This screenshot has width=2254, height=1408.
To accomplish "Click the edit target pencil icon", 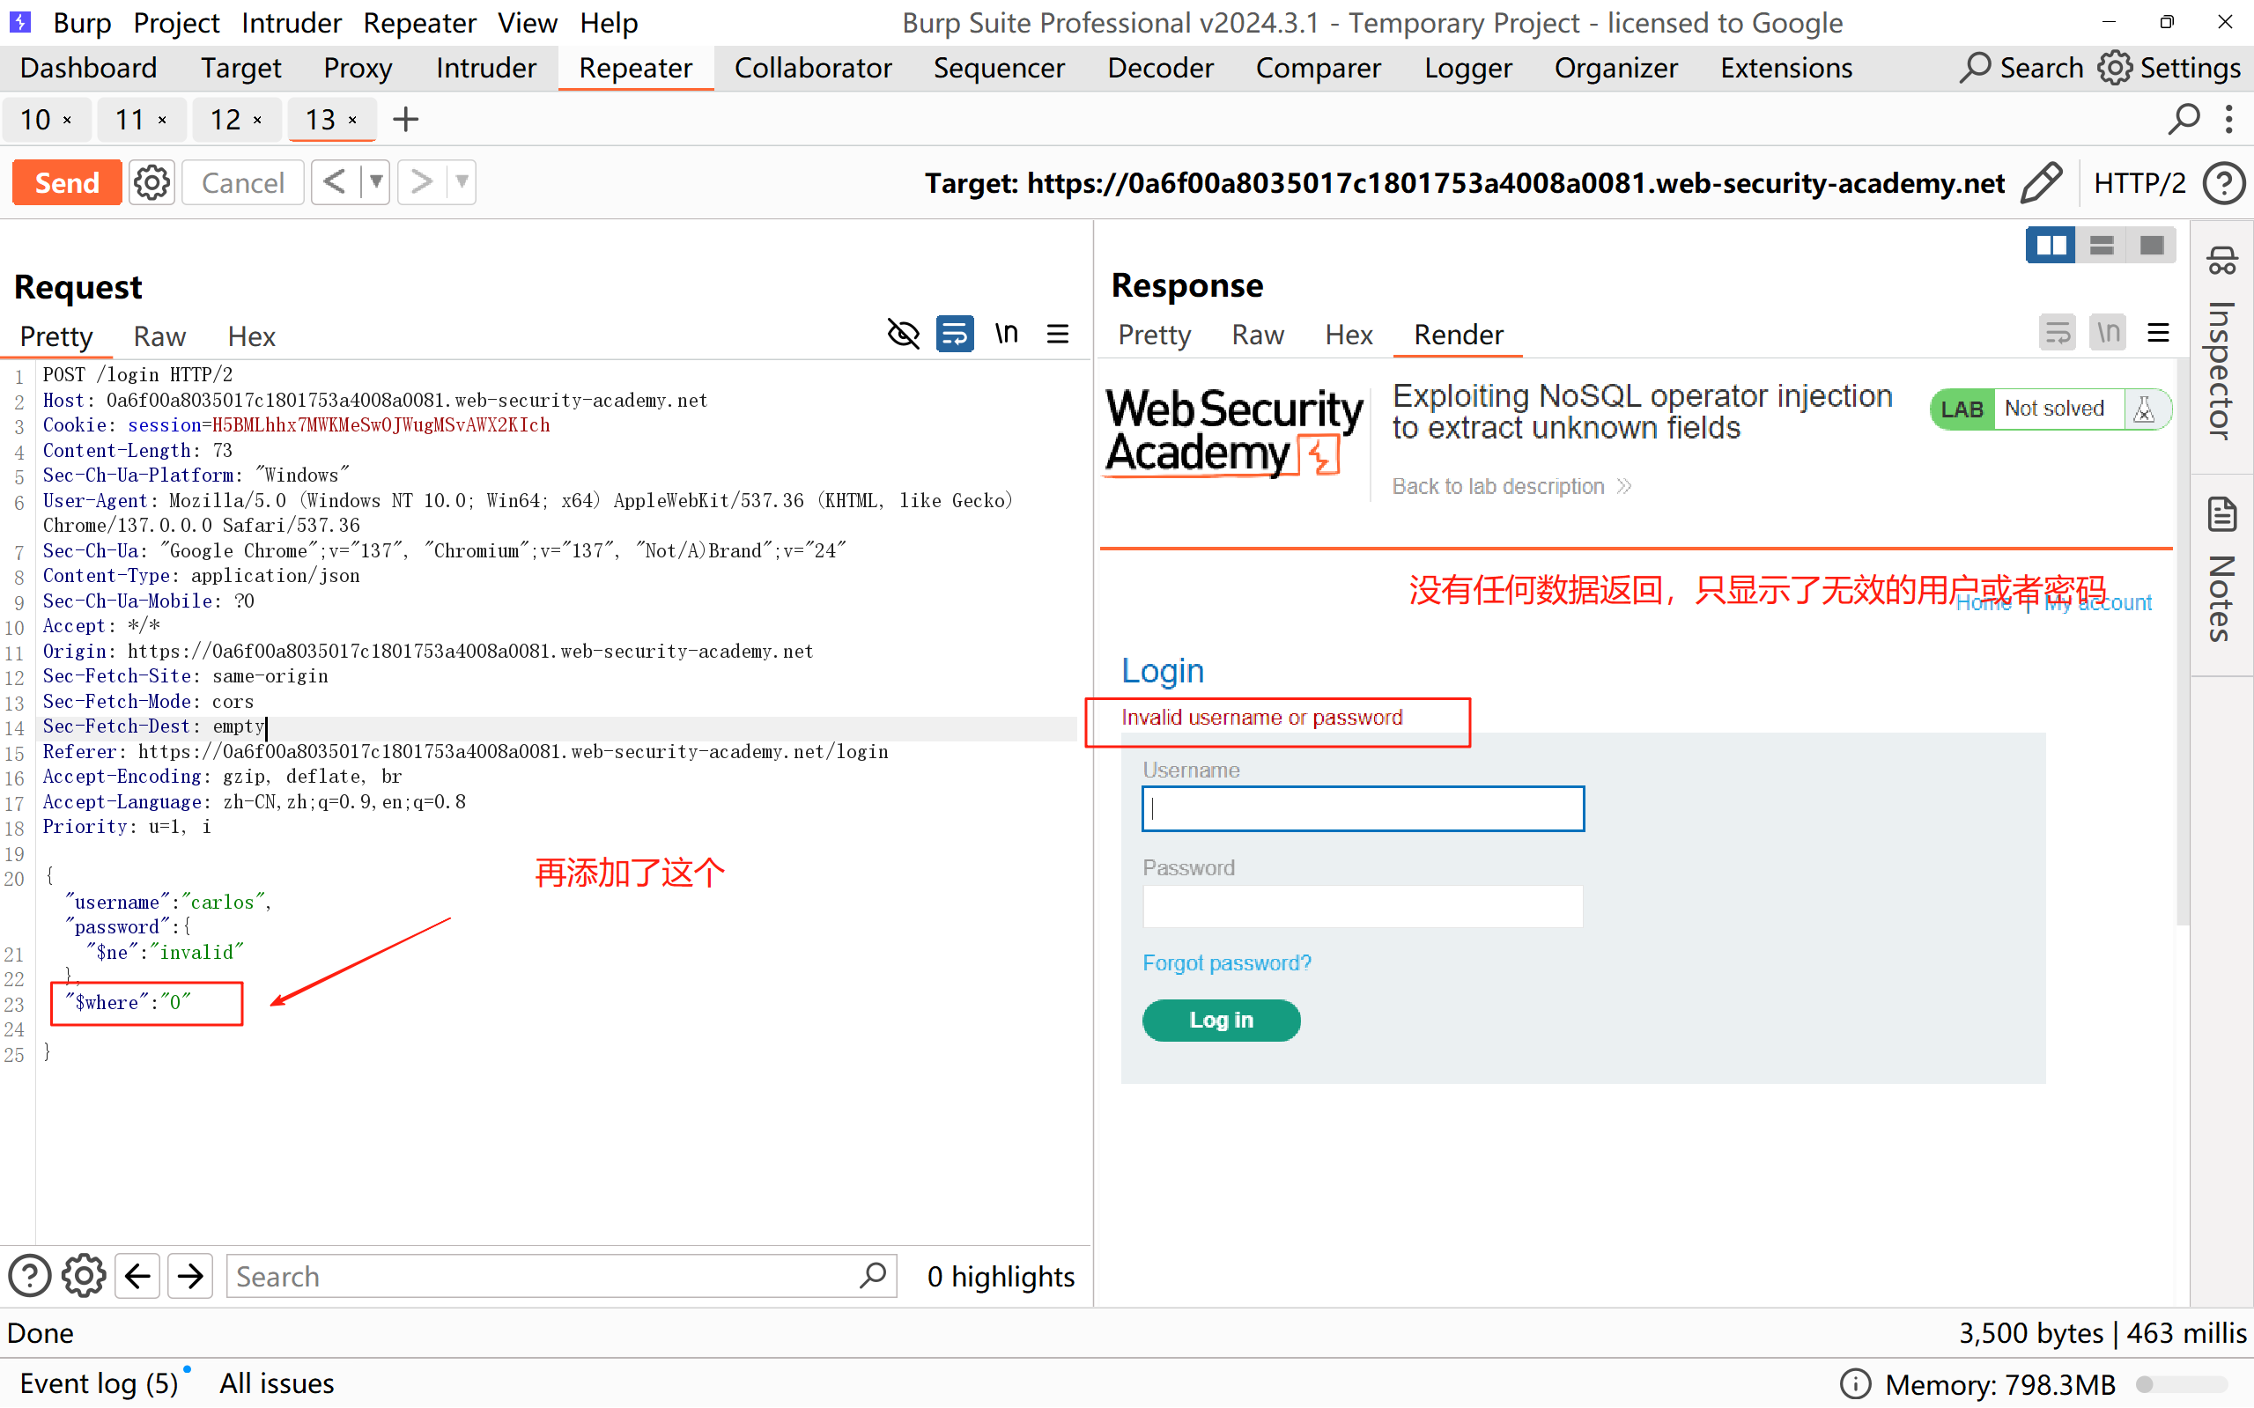I will pos(2041,182).
